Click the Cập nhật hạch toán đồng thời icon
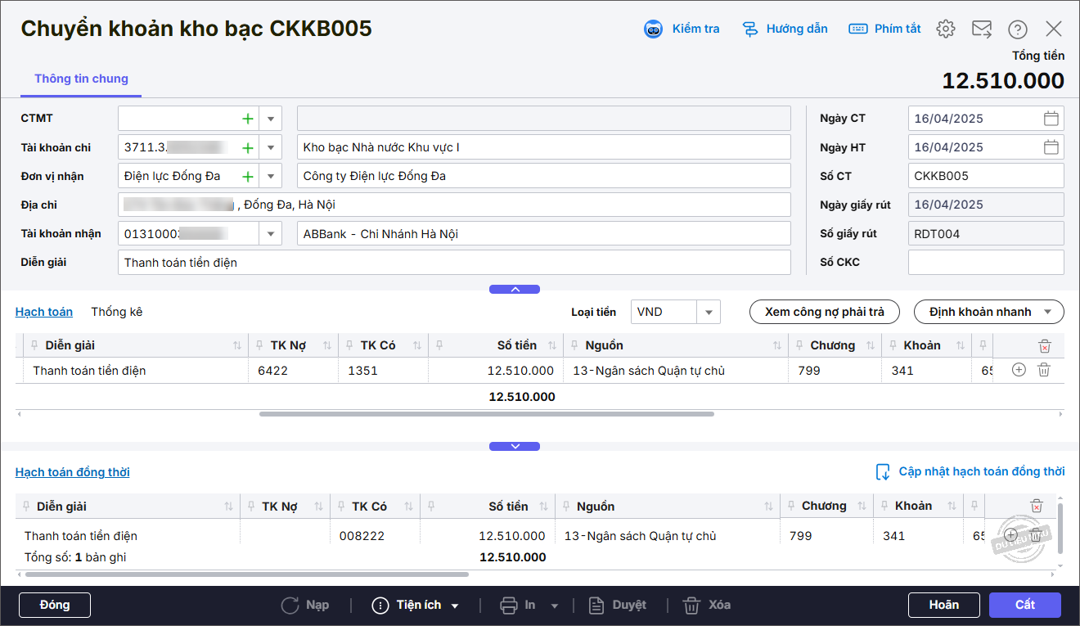 [883, 472]
